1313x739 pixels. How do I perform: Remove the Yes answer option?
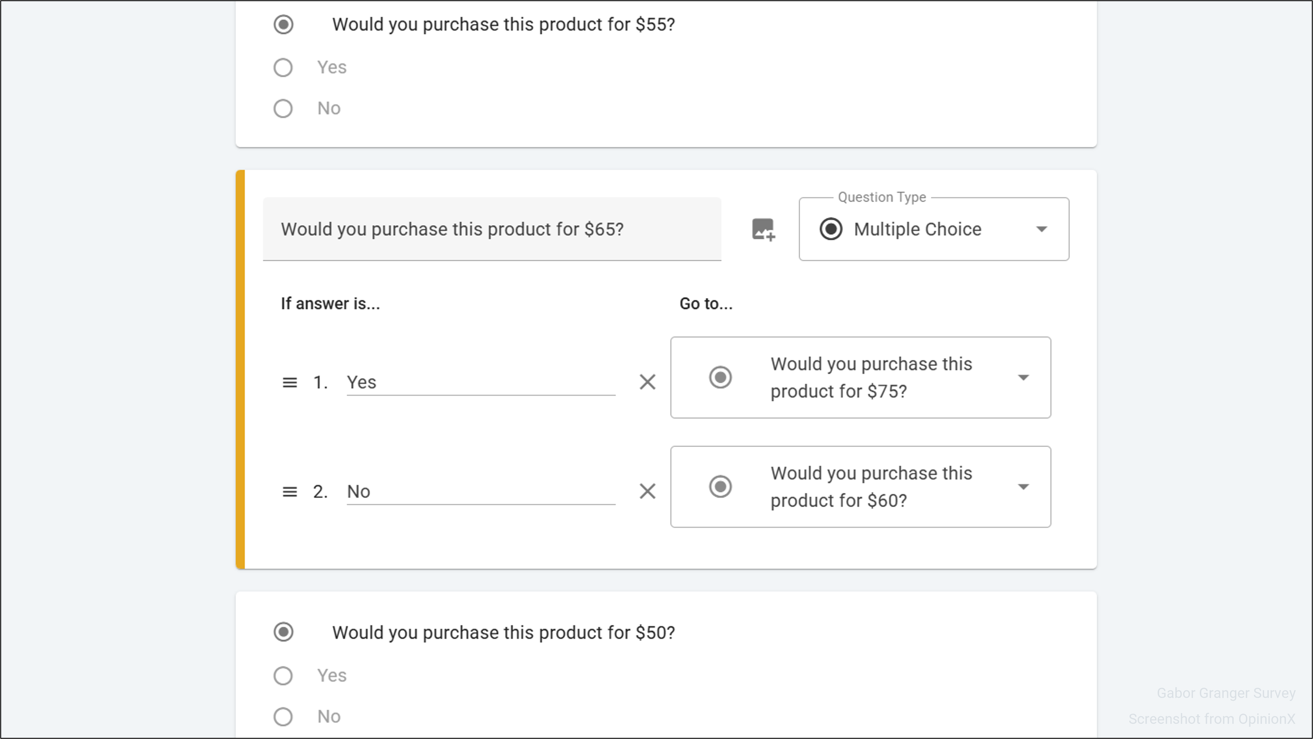pyautogui.click(x=647, y=382)
